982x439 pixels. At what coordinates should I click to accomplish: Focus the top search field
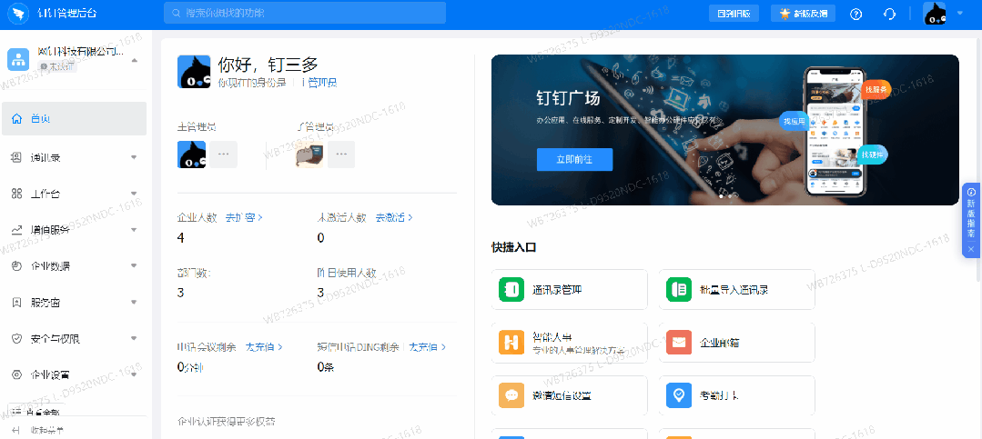pos(305,13)
